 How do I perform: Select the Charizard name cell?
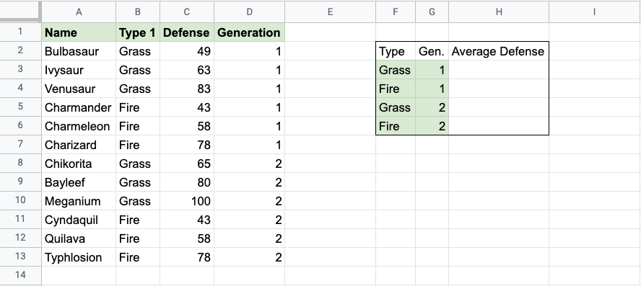coord(79,145)
